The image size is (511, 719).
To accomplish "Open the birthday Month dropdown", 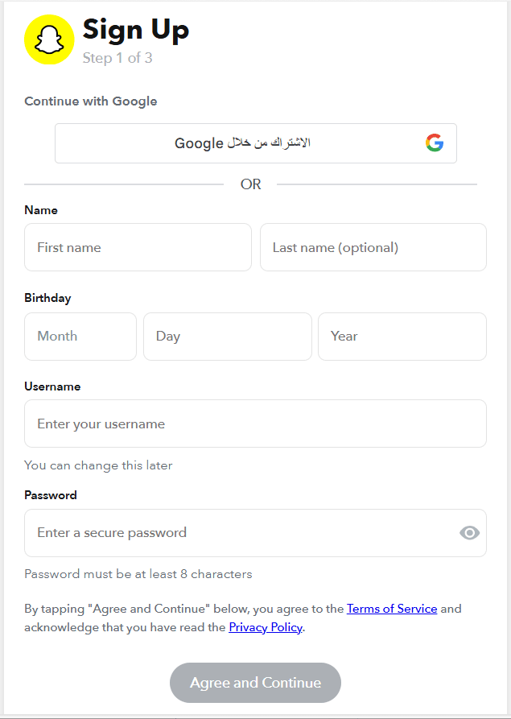I will [x=80, y=337].
